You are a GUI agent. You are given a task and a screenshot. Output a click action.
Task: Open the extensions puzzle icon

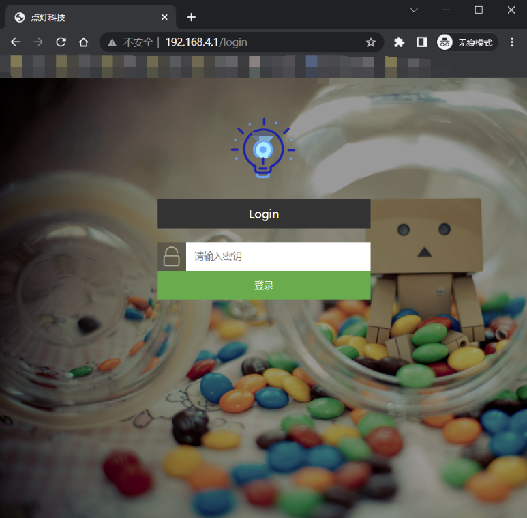pos(399,42)
